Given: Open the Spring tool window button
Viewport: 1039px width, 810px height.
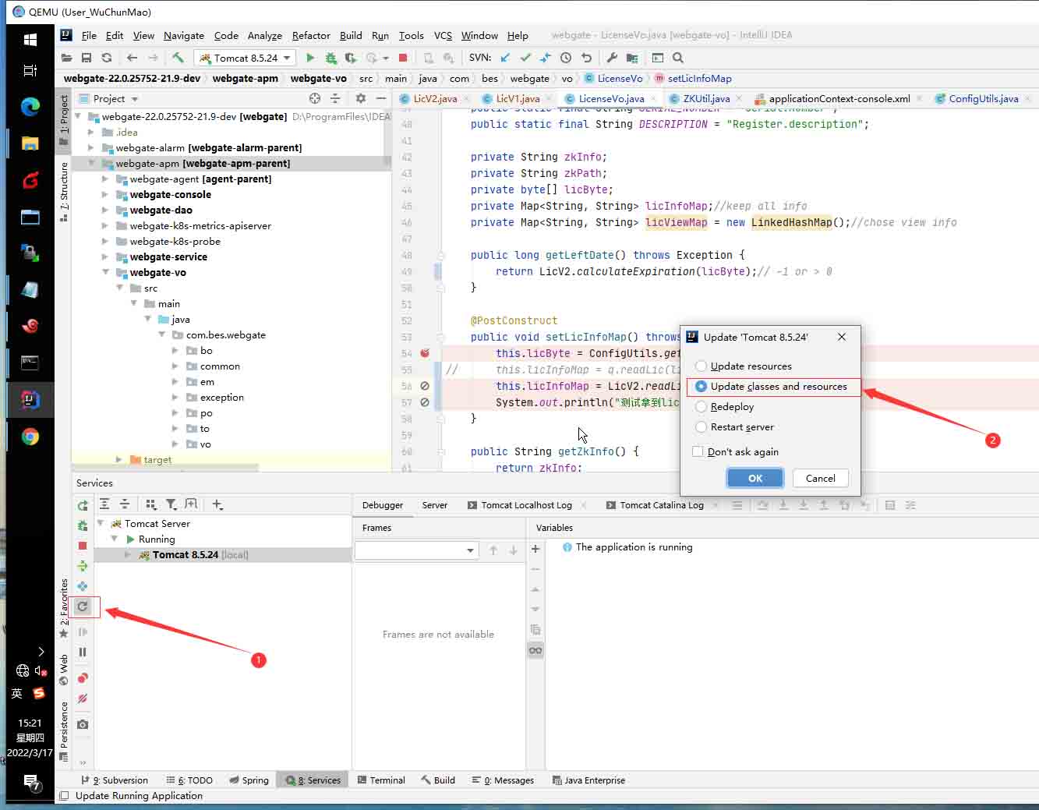Looking at the screenshot, I should pos(249,780).
